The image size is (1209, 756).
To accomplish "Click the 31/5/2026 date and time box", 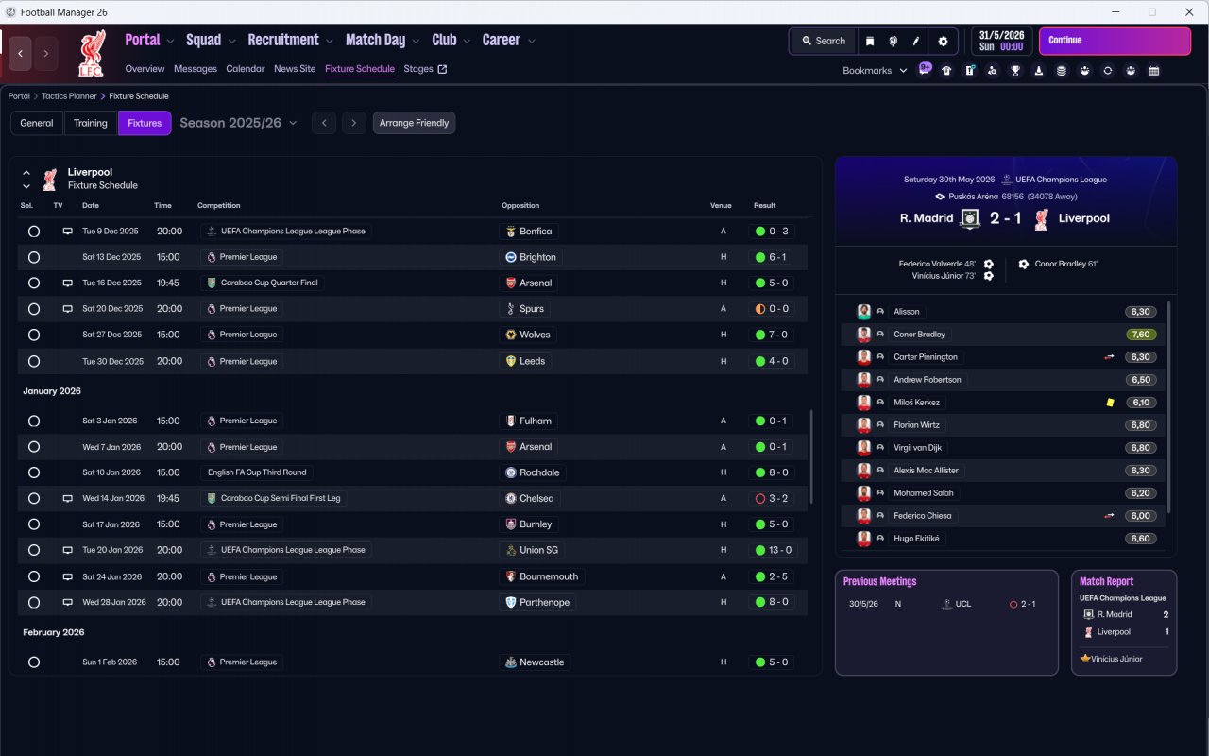I will (x=1001, y=41).
